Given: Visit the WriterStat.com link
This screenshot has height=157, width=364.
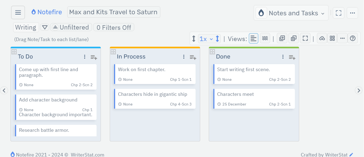Looking at the screenshot, I should (x=87, y=155).
